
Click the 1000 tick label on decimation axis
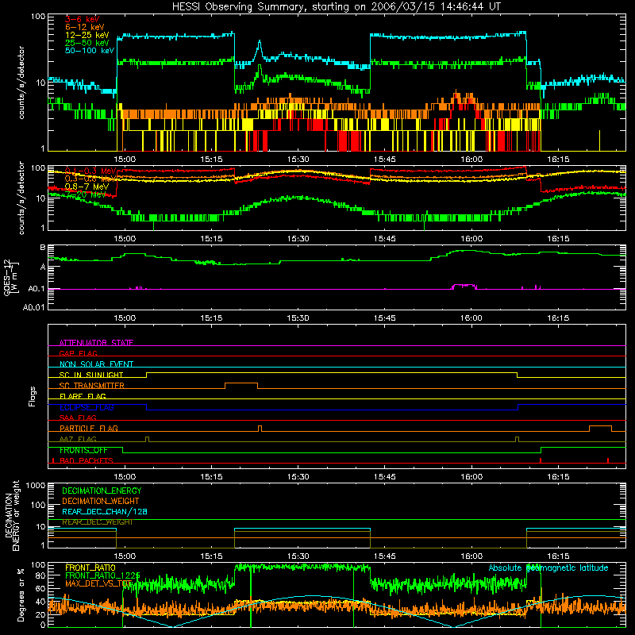(35, 486)
